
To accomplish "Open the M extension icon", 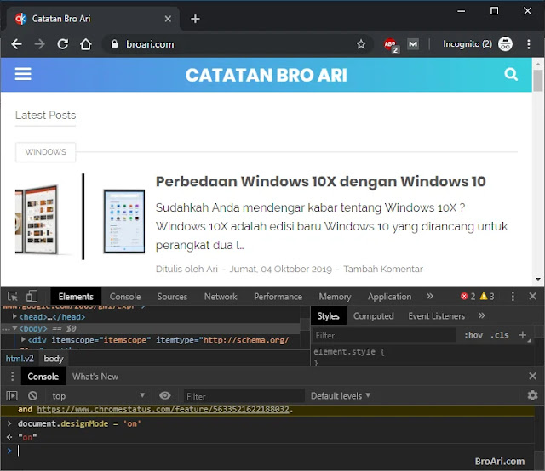I will click(x=413, y=44).
